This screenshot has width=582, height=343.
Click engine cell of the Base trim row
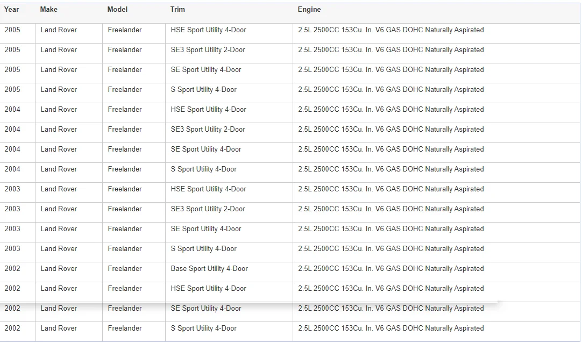coord(436,272)
